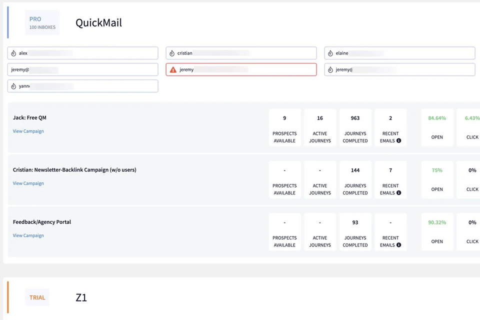This screenshot has height=320, width=480.
Task: Open View Campaign for Feedback/Agency Portal
Action: (28, 235)
